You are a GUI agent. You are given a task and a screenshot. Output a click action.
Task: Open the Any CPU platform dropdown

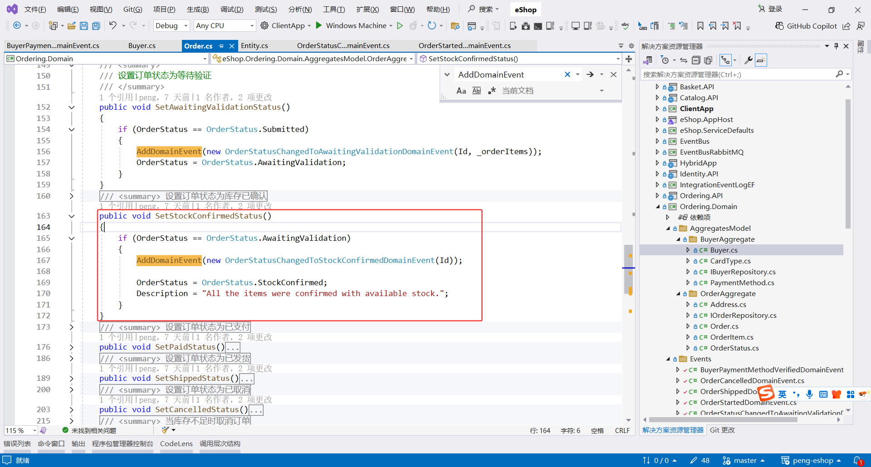[225, 26]
